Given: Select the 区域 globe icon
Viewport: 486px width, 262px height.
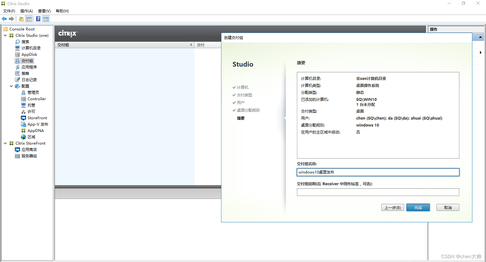Looking at the screenshot, I should pos(23,137).
